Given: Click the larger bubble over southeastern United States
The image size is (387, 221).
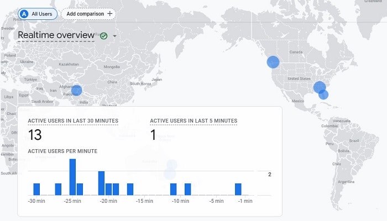Looking at the screenshot, I should pyautogui.click(x=320, y=87).
